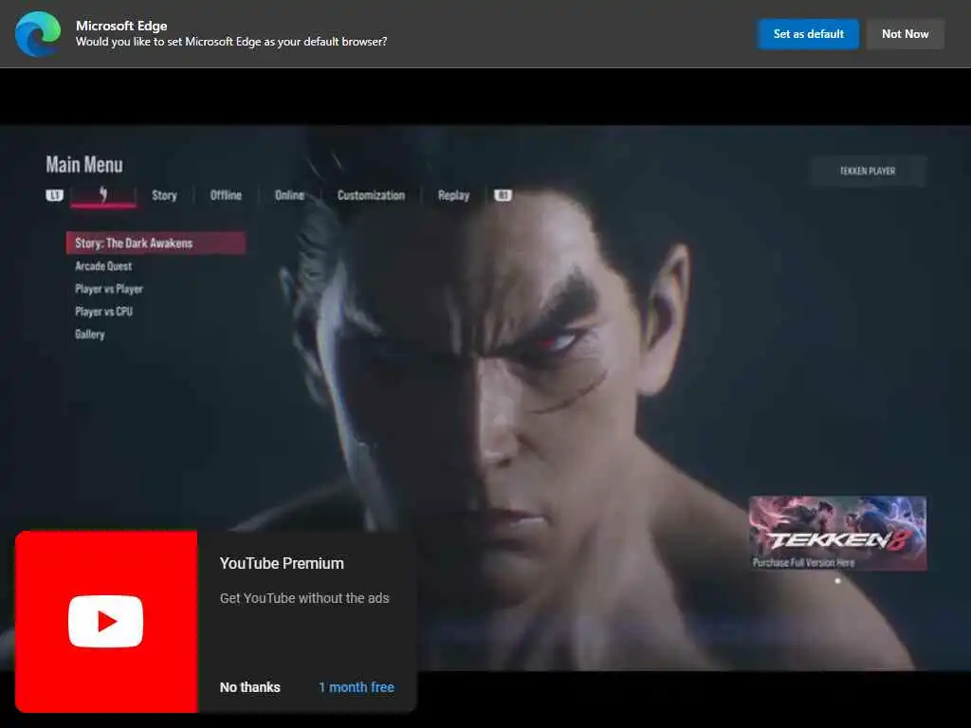This screenshot has width=971, height=728.
Task: Choose Player vs Player mode
Action: (109, 289)
